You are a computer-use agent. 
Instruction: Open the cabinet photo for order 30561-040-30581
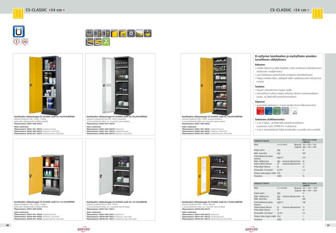point(216,85)
